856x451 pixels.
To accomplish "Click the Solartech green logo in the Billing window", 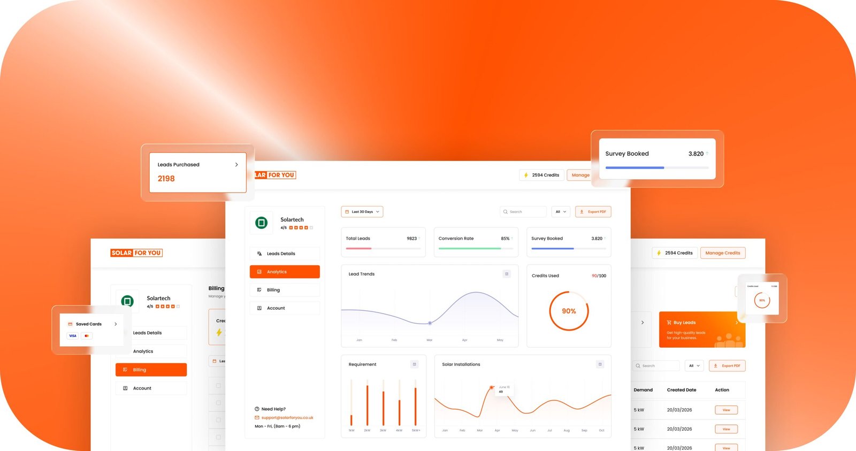I will tap(127, 301).
